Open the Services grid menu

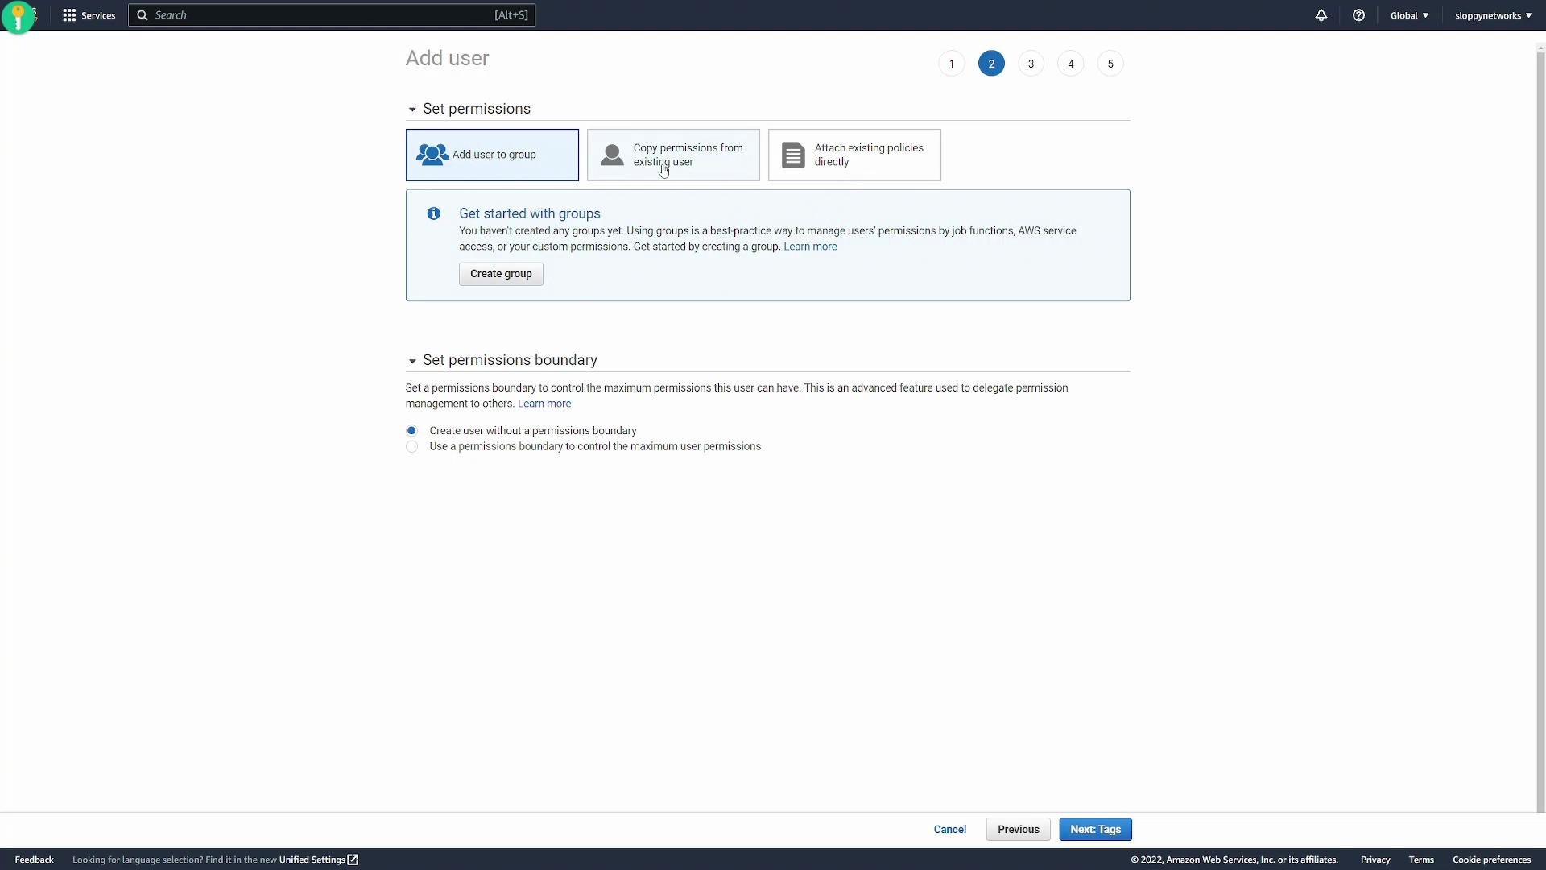pyautogui.click(x=89, y=15)
